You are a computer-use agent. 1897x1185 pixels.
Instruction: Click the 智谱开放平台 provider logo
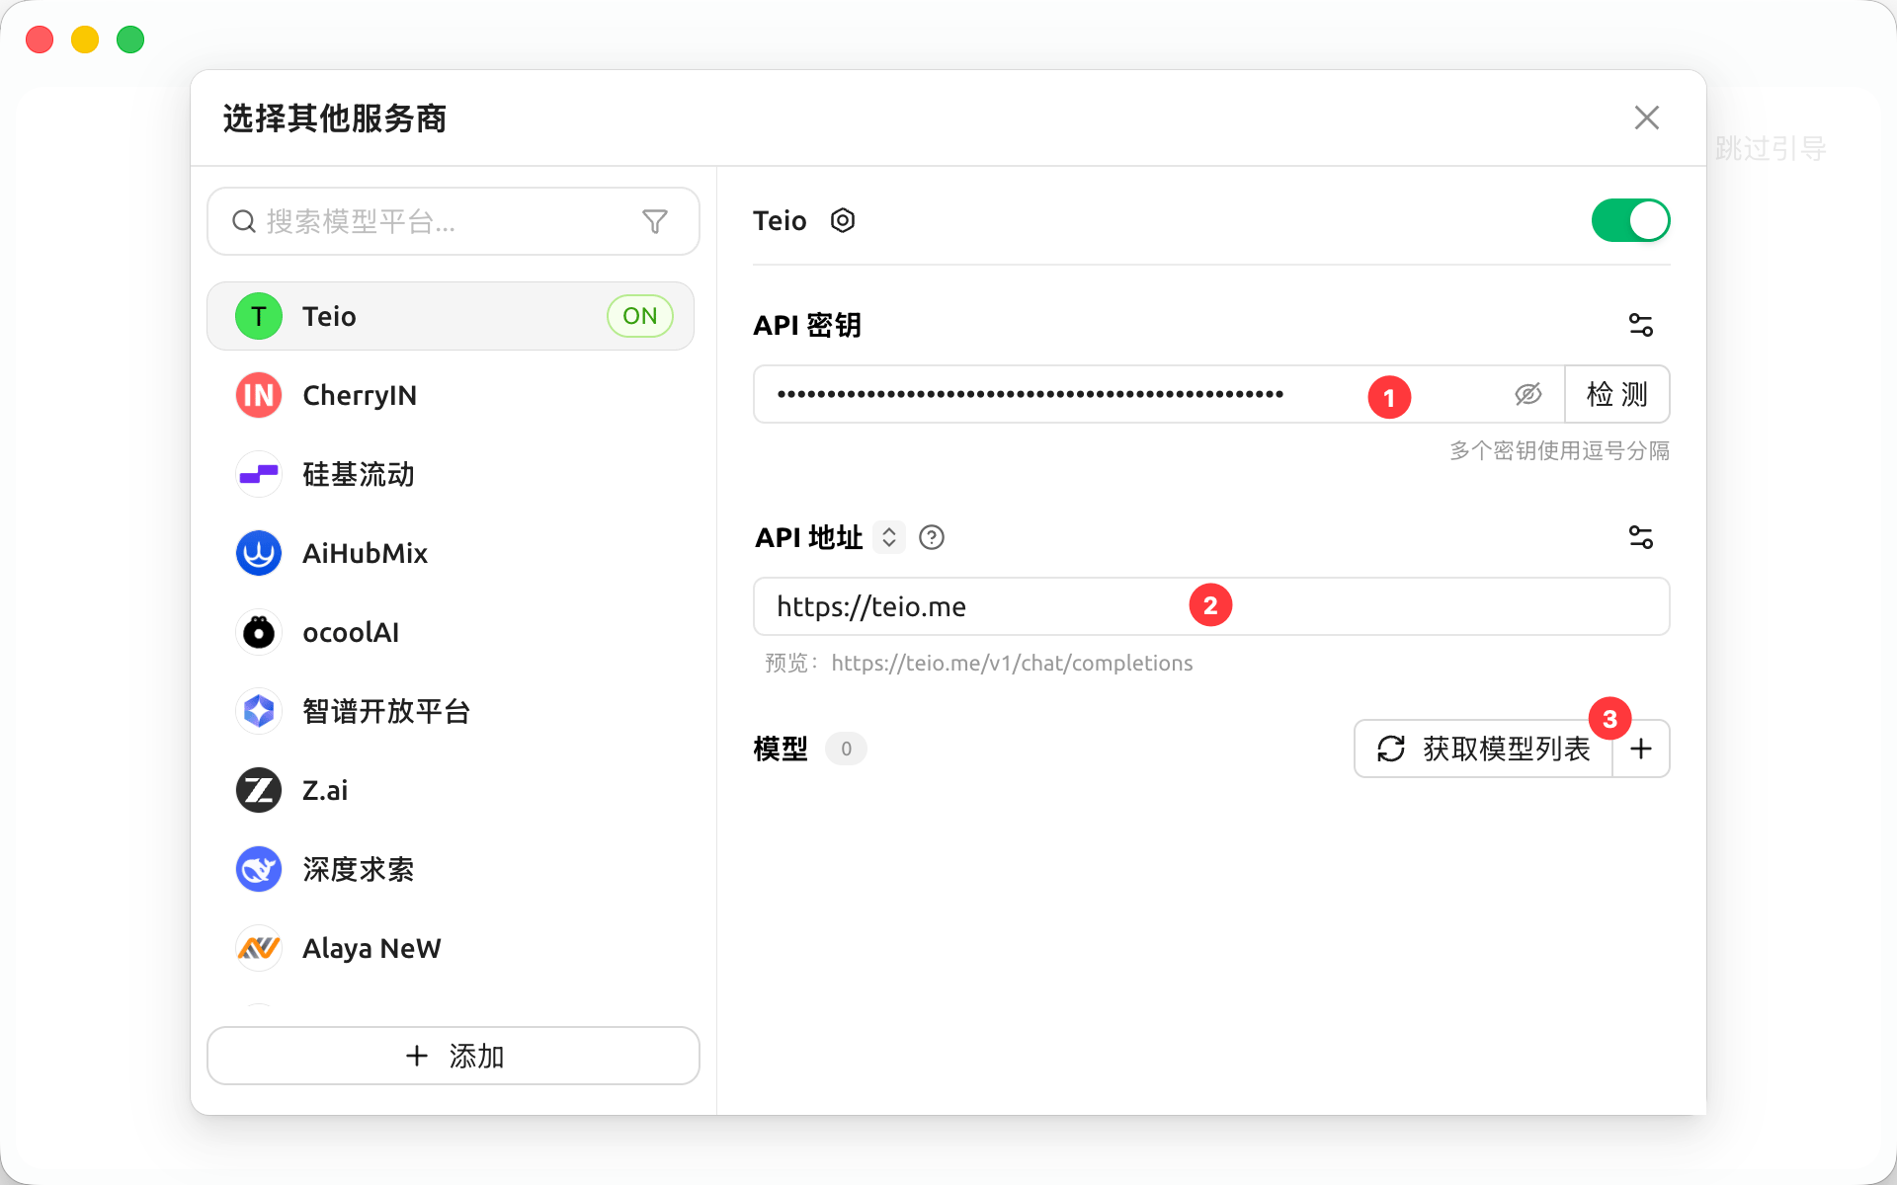point(259,711)
